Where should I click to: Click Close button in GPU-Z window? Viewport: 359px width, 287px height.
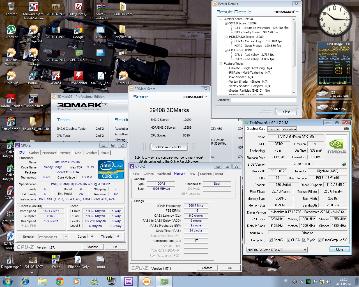[x=339, y=249]
